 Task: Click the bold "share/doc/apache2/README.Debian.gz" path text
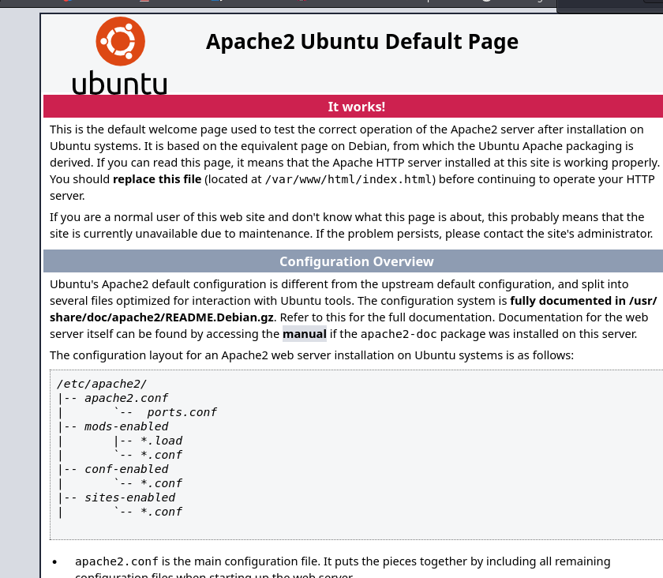[x=162, y=317]
